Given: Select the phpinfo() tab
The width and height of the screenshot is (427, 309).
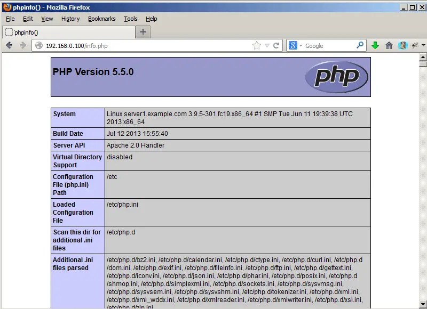Looking at the screenshot, I should [69, 32].
